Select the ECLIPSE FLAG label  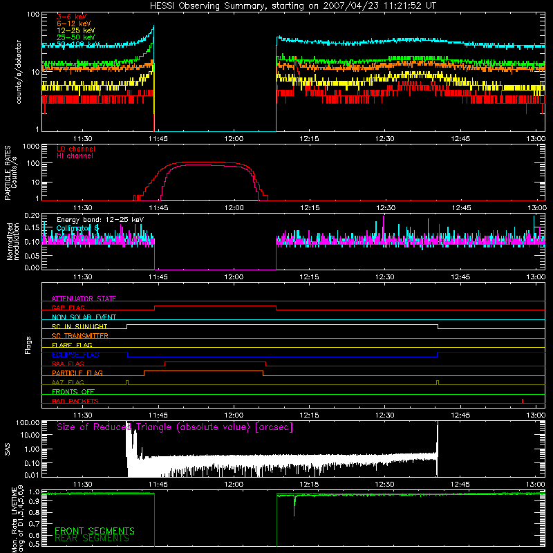pyautogui.click(x=75, y=355)
